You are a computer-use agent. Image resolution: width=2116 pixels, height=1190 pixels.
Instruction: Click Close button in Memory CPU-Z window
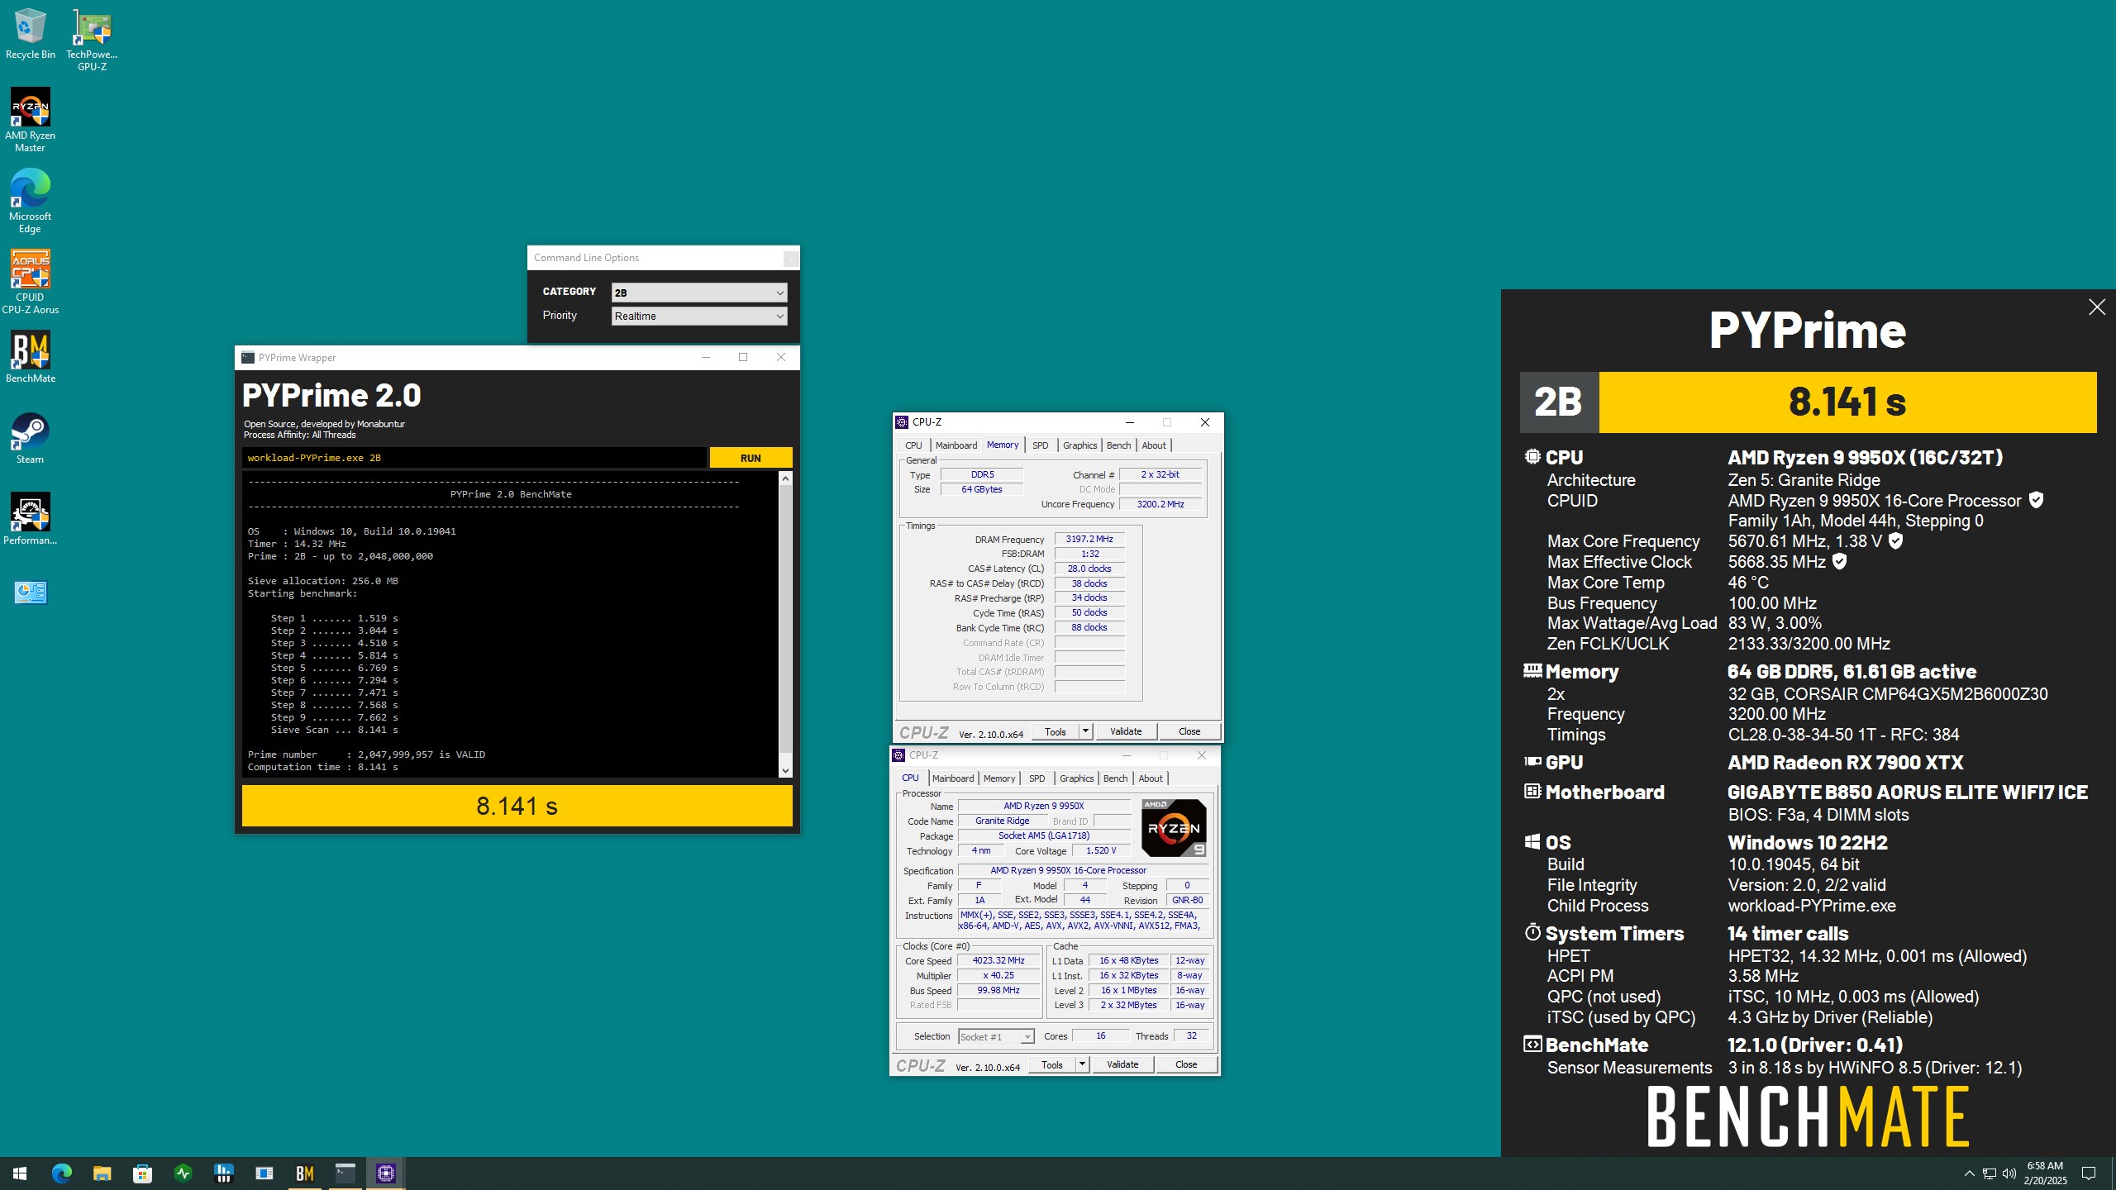[x=1189, y=731]
